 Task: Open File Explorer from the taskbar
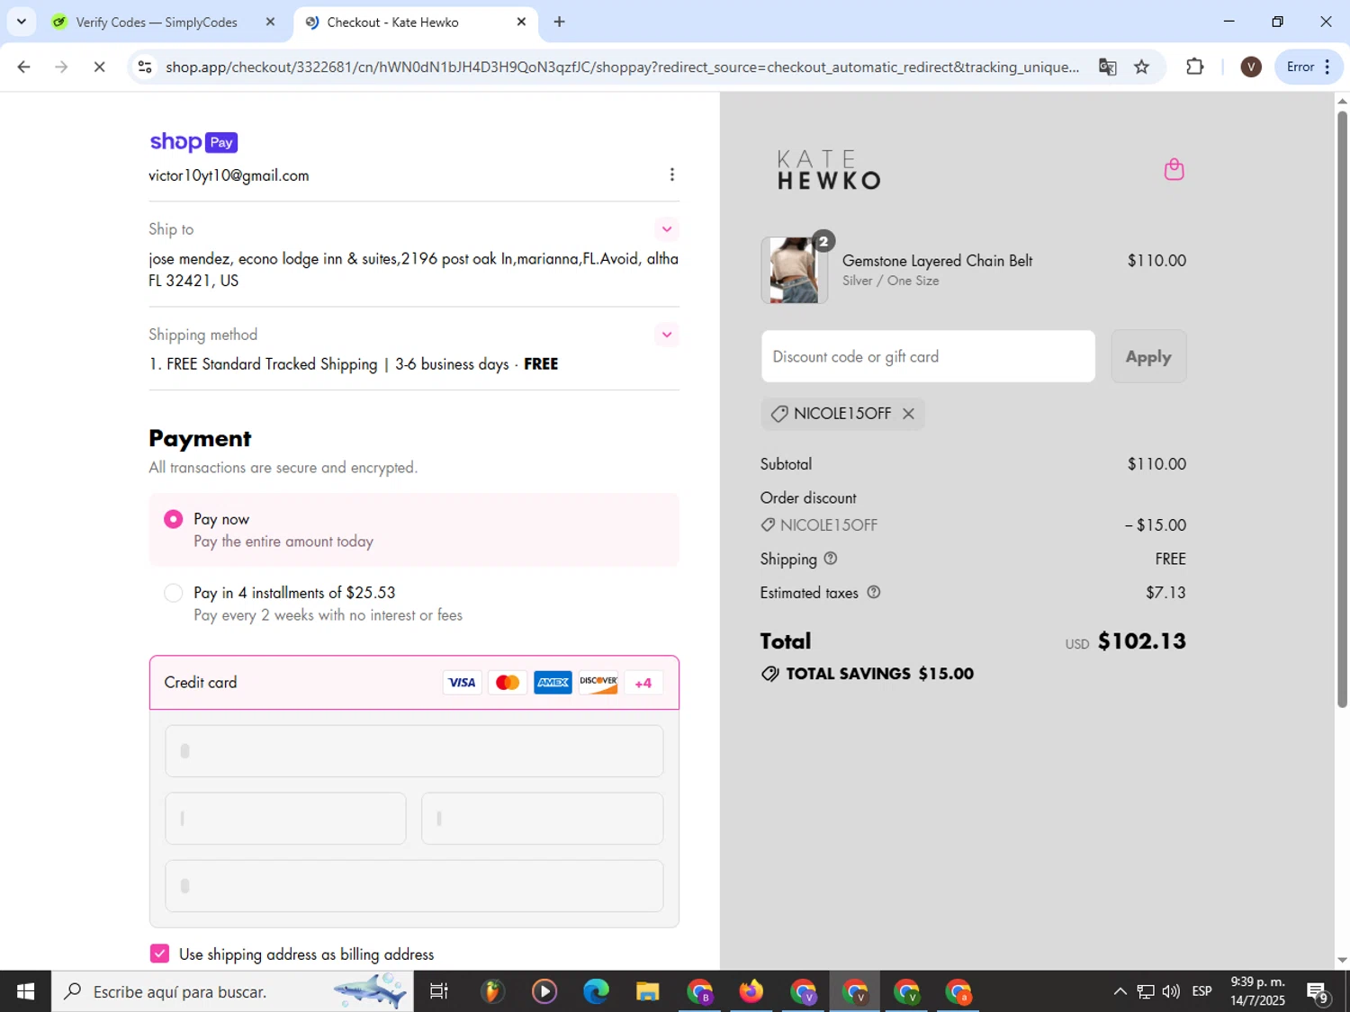click(647, 991)
